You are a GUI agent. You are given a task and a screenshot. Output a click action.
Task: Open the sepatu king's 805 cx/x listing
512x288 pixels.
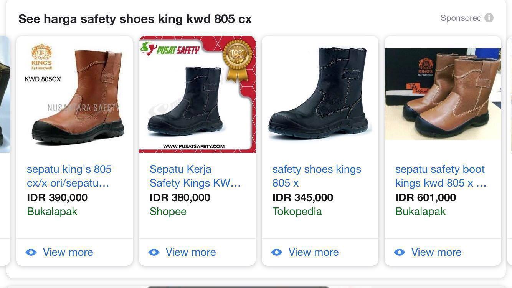pos(69,175)
